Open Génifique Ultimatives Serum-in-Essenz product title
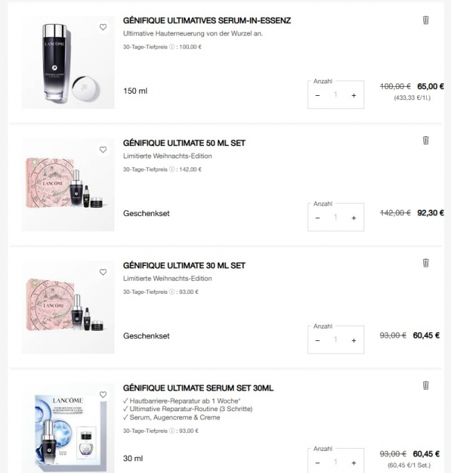 point(207,21)
